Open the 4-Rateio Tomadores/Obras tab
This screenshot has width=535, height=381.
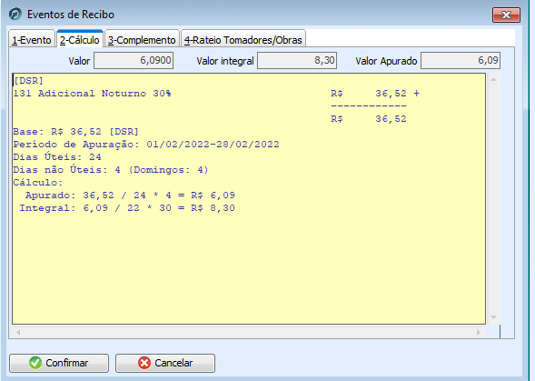(x=243, y=40)
